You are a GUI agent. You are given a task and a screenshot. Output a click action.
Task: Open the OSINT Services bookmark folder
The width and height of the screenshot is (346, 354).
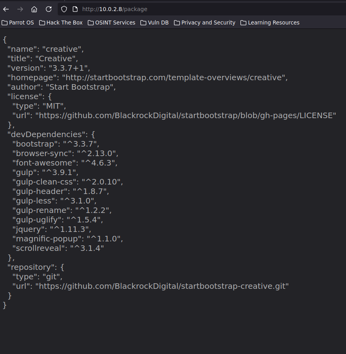[x=112, y=23]
